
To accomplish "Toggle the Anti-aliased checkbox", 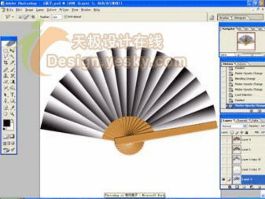I will 66,17.
